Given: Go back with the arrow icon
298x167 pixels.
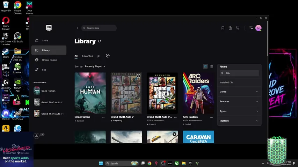Looking at the screenshot, I should point(77,28).
